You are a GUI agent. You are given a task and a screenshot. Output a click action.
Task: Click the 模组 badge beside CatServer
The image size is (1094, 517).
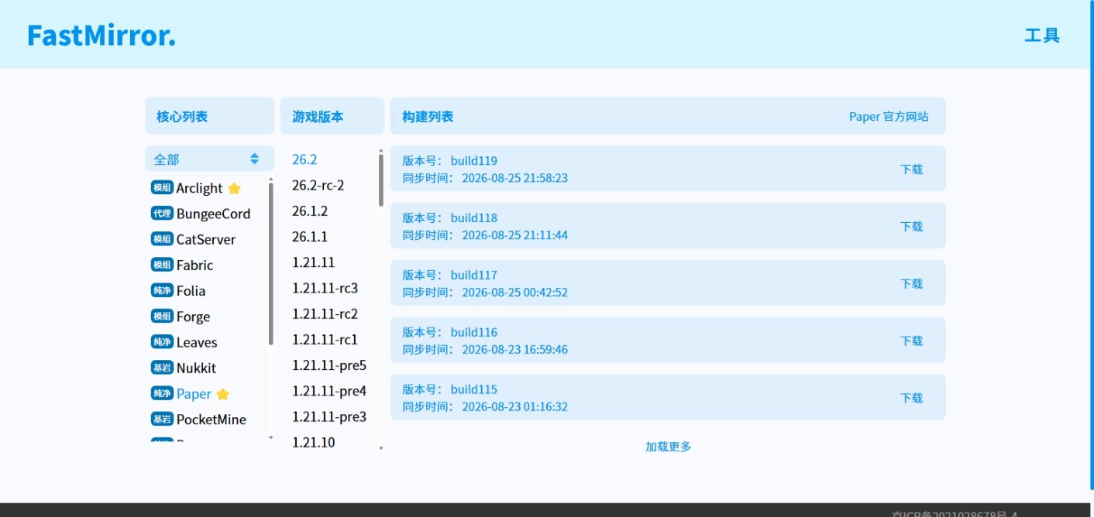[162, 238]
